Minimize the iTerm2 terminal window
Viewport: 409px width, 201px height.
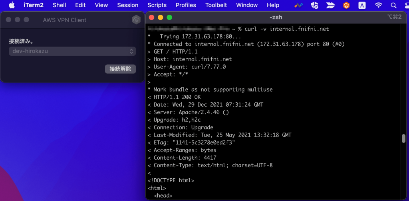pyautogui.click(x=161, y=18)
